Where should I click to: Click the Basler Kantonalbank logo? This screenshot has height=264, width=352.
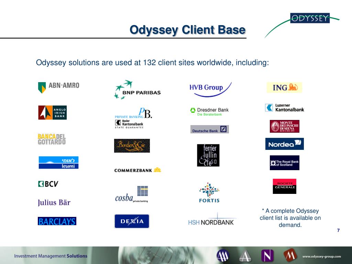click(129, 124)
